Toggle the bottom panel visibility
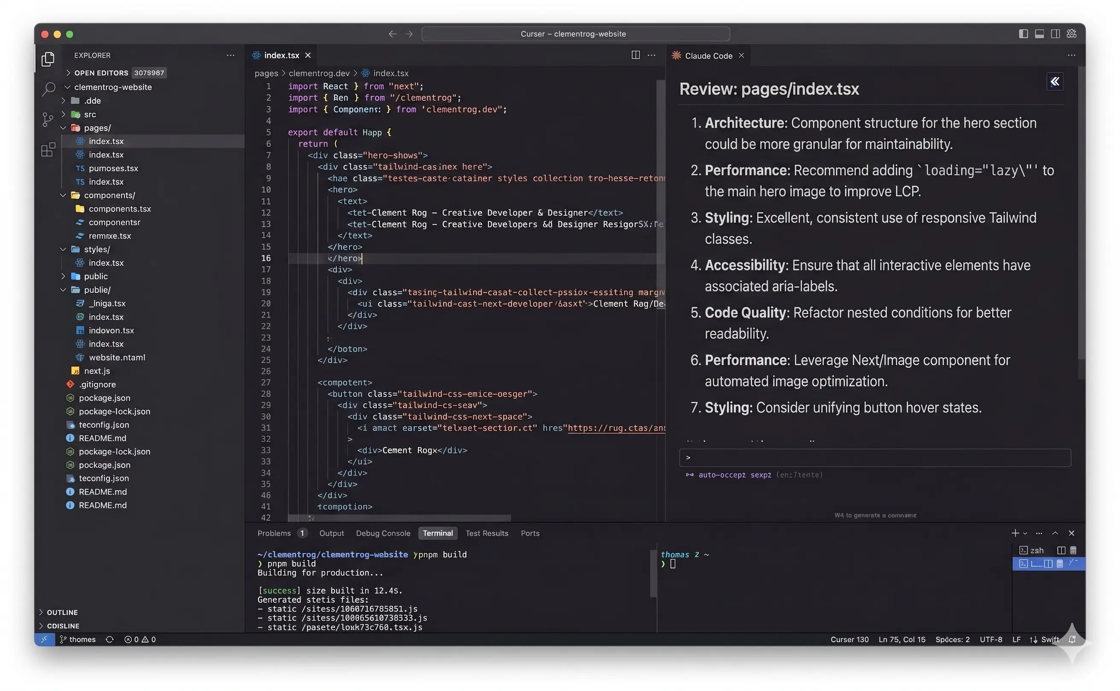This screenshot has height=691, width=1120. click(1039, 34)
